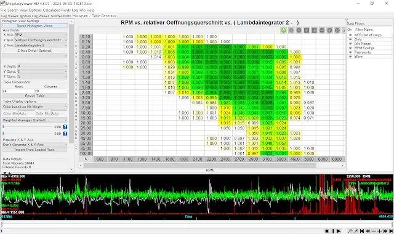The height and width of the screenshot is (234, 394).
Task: Click the plus playback speed icon
Action: pyautogui.click(x=379, y=231)
